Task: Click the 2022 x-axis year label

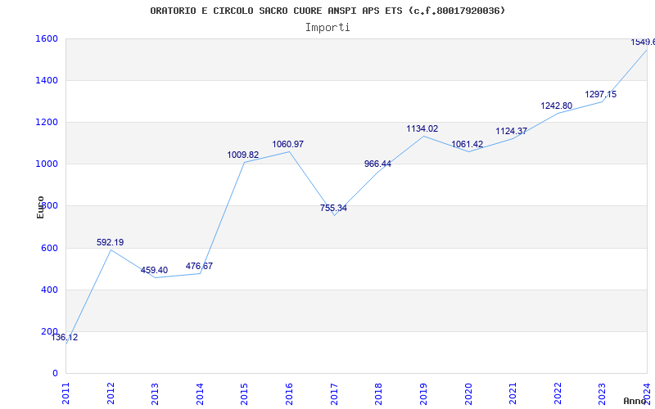Action: coord(558,393)
